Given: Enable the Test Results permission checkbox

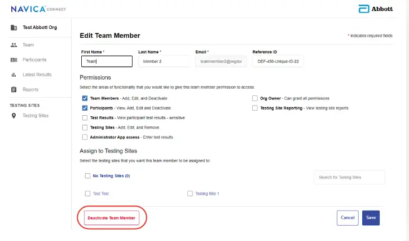Looking at the screenshot, I should coord(85,117).
